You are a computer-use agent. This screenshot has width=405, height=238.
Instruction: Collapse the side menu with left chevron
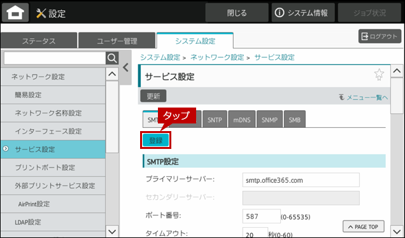point(126,67)
